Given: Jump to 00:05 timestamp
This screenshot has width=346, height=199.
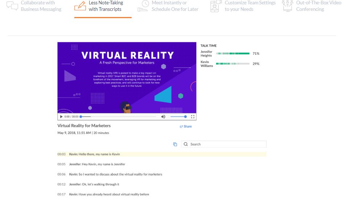Looking at the screenshot, I should [61, 164].
